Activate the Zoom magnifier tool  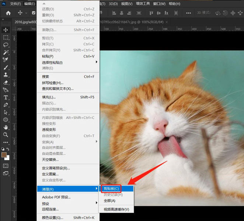point(6,135)
